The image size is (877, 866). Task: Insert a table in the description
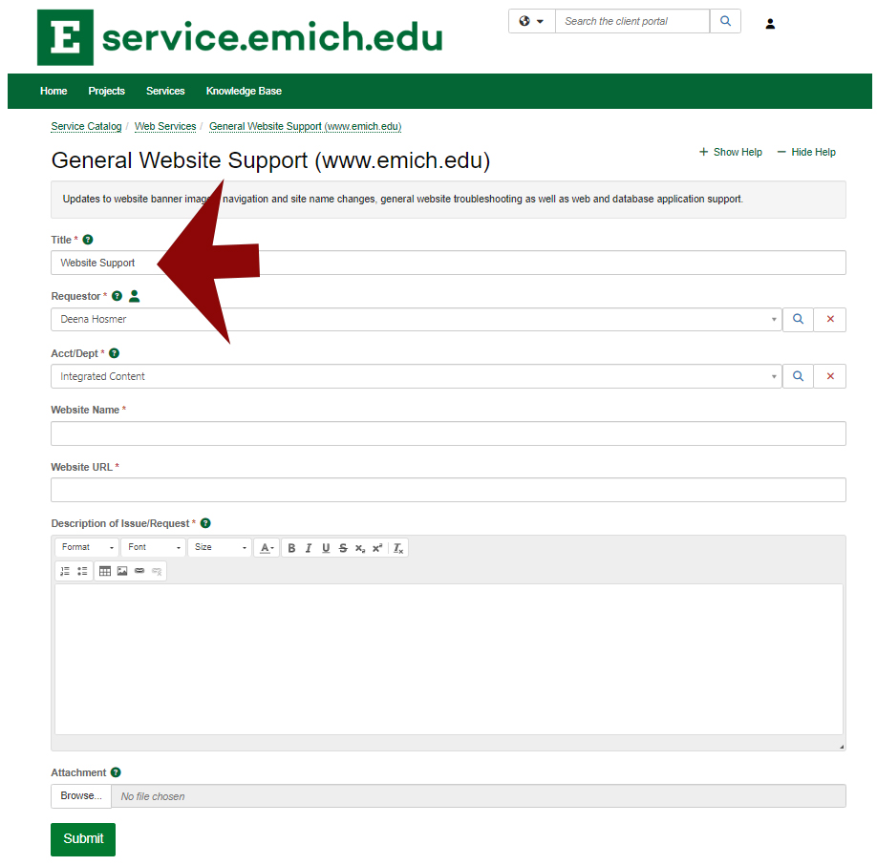[x=104, y=571]
